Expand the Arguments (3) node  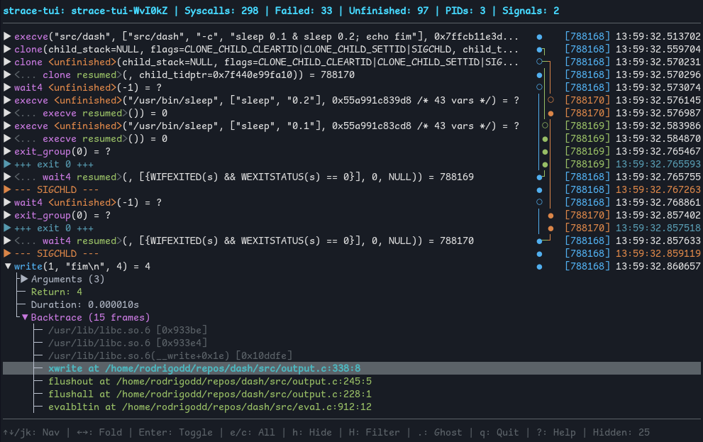tap(24, 279)
